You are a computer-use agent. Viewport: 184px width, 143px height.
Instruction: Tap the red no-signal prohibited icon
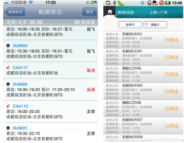tap(162, 3)
